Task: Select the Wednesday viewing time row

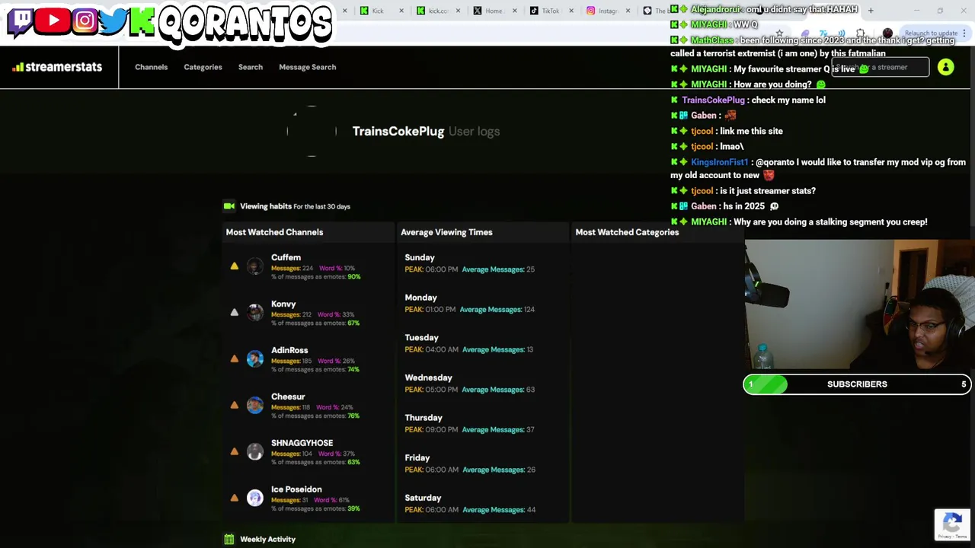Action: [482, 384]
